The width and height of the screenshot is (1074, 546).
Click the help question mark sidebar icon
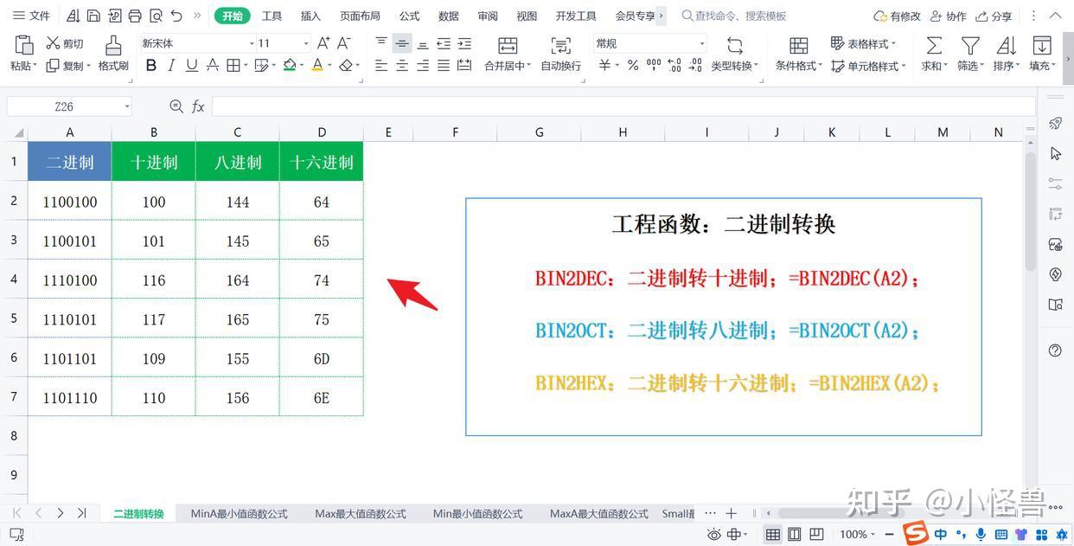pyautogui.click(x=1055, y=350)
